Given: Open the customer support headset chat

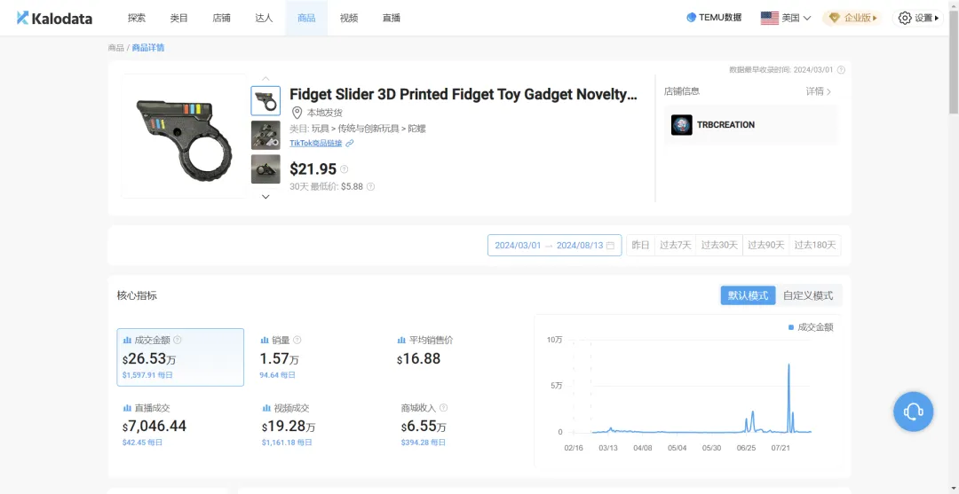Looking at the screenshot, I should pos(913,412).
